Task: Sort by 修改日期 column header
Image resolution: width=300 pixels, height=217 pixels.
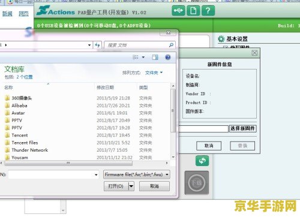Action: (105, 88)
